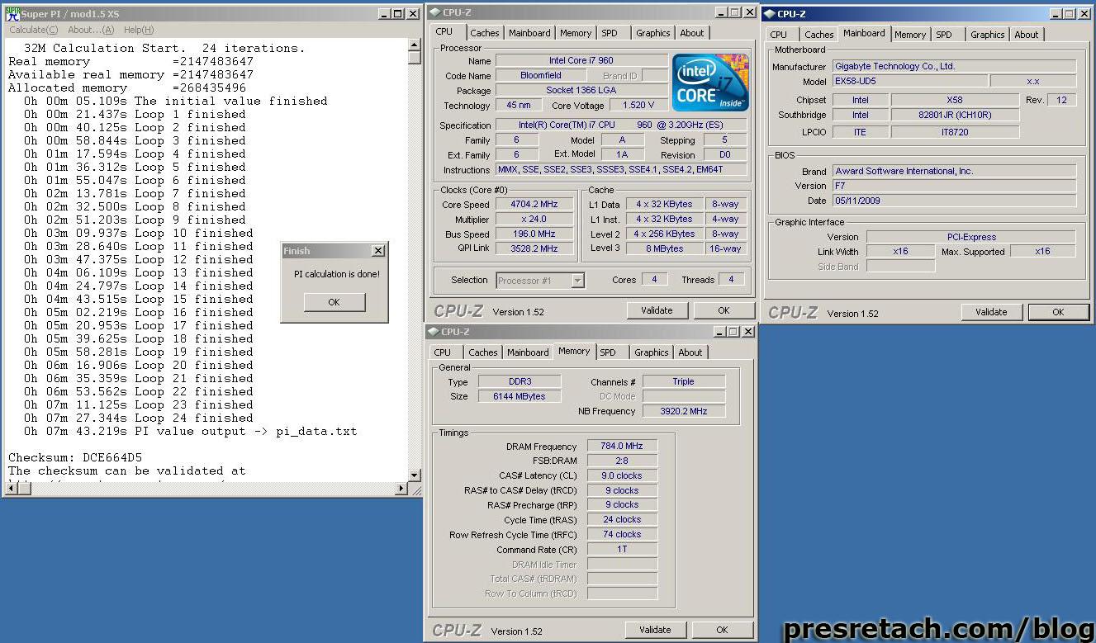Click Super PI horizontal scrollbar left arrow
This screenshot has height=643, width=1096.
point(12,488)
